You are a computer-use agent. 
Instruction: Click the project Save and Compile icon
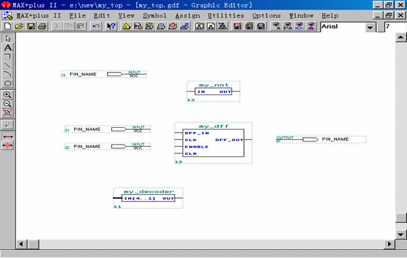249,26
